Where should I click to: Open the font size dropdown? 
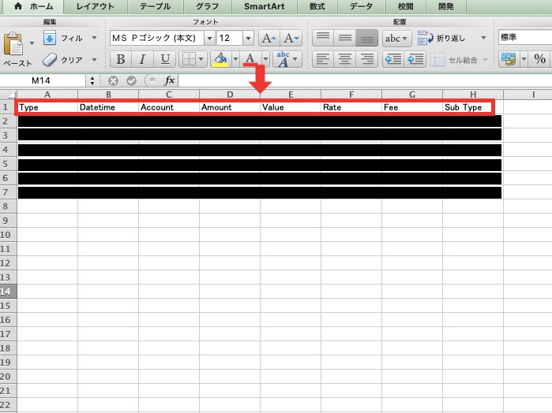click(x=248, y=38)
